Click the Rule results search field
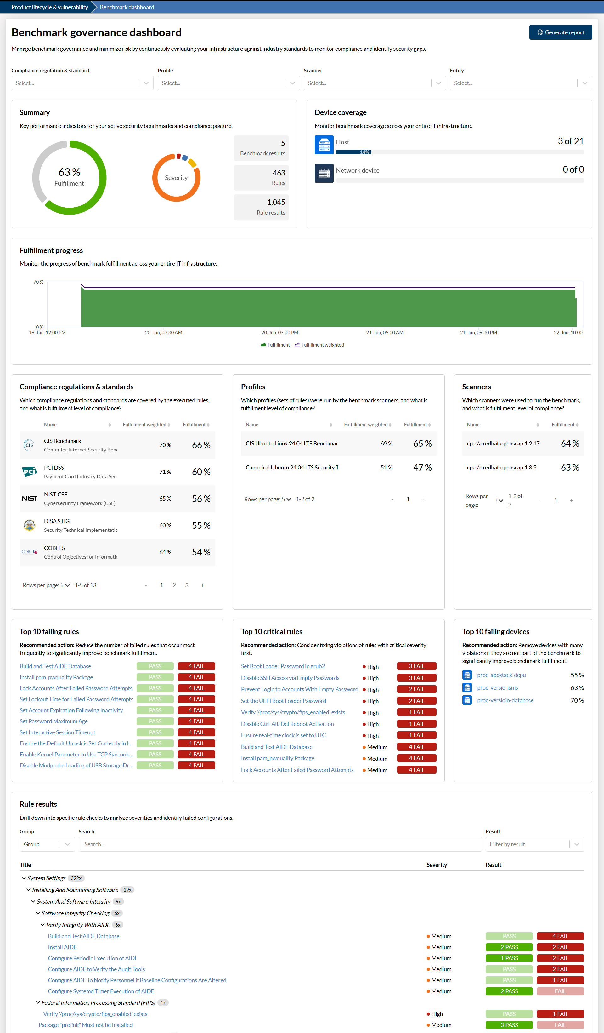The width and height of the screenshot is (604, 1033). [280, 844]
